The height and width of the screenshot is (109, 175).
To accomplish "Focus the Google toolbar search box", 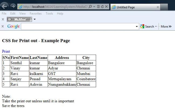I will 78,27.
